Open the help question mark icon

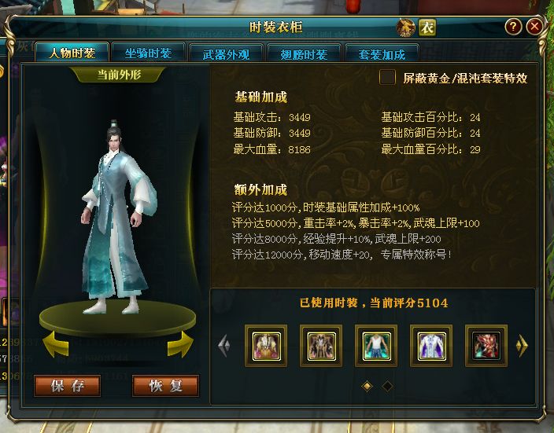pos(513,27)
